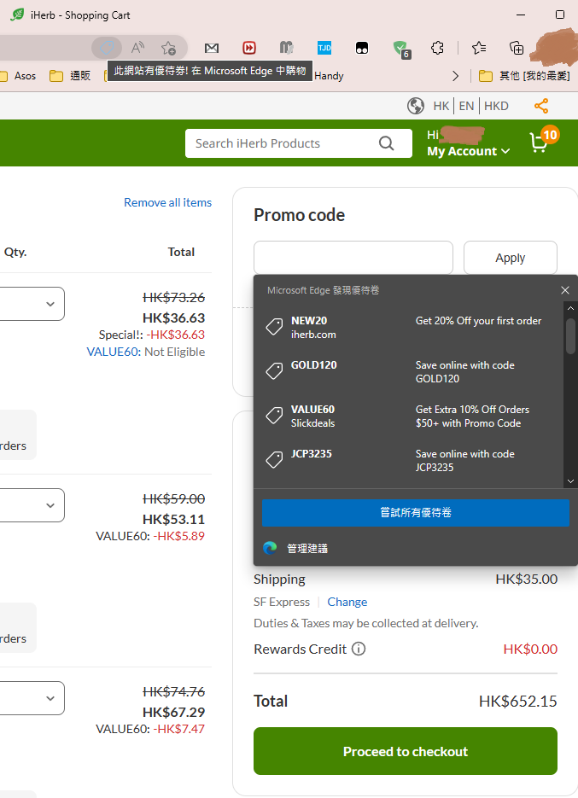Viewport: 578px width, 798px height.
Task: Expand the bookmarks bar overflow chevron
Action: point(455,76)
